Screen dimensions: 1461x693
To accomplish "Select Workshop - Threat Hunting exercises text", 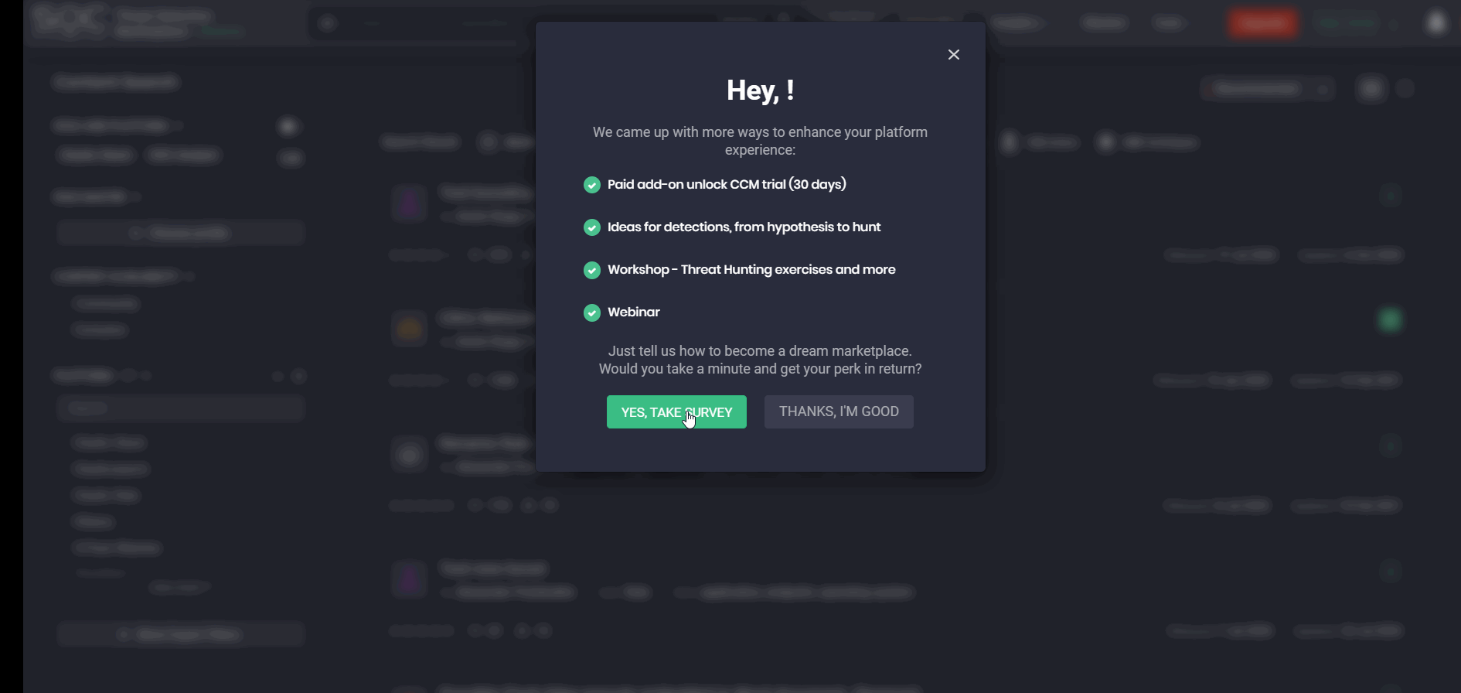I will (751, 270).
